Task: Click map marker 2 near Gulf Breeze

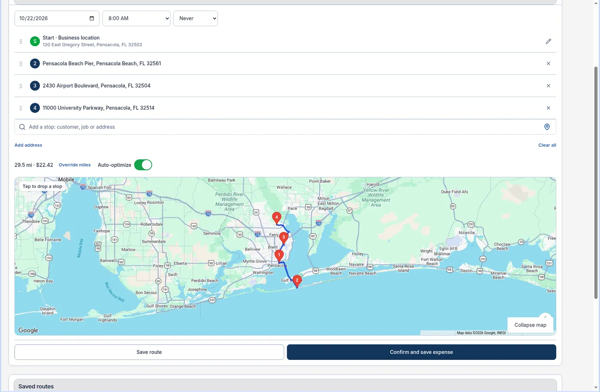Action: coord(297,281)
